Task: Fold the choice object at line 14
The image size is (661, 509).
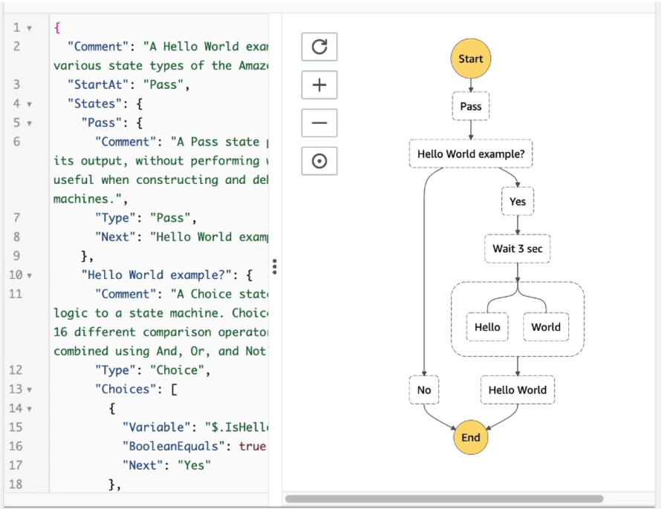Action: pos(30,409)
